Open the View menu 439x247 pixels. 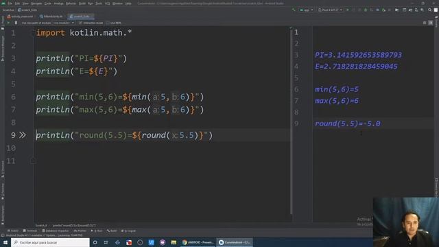(x=25, y=3)
